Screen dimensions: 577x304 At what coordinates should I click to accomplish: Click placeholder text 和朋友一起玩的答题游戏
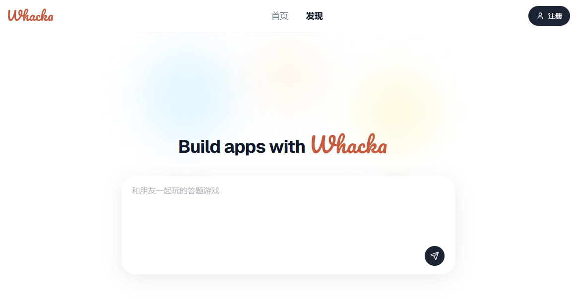pyautogui.click(x=176, y=190)
